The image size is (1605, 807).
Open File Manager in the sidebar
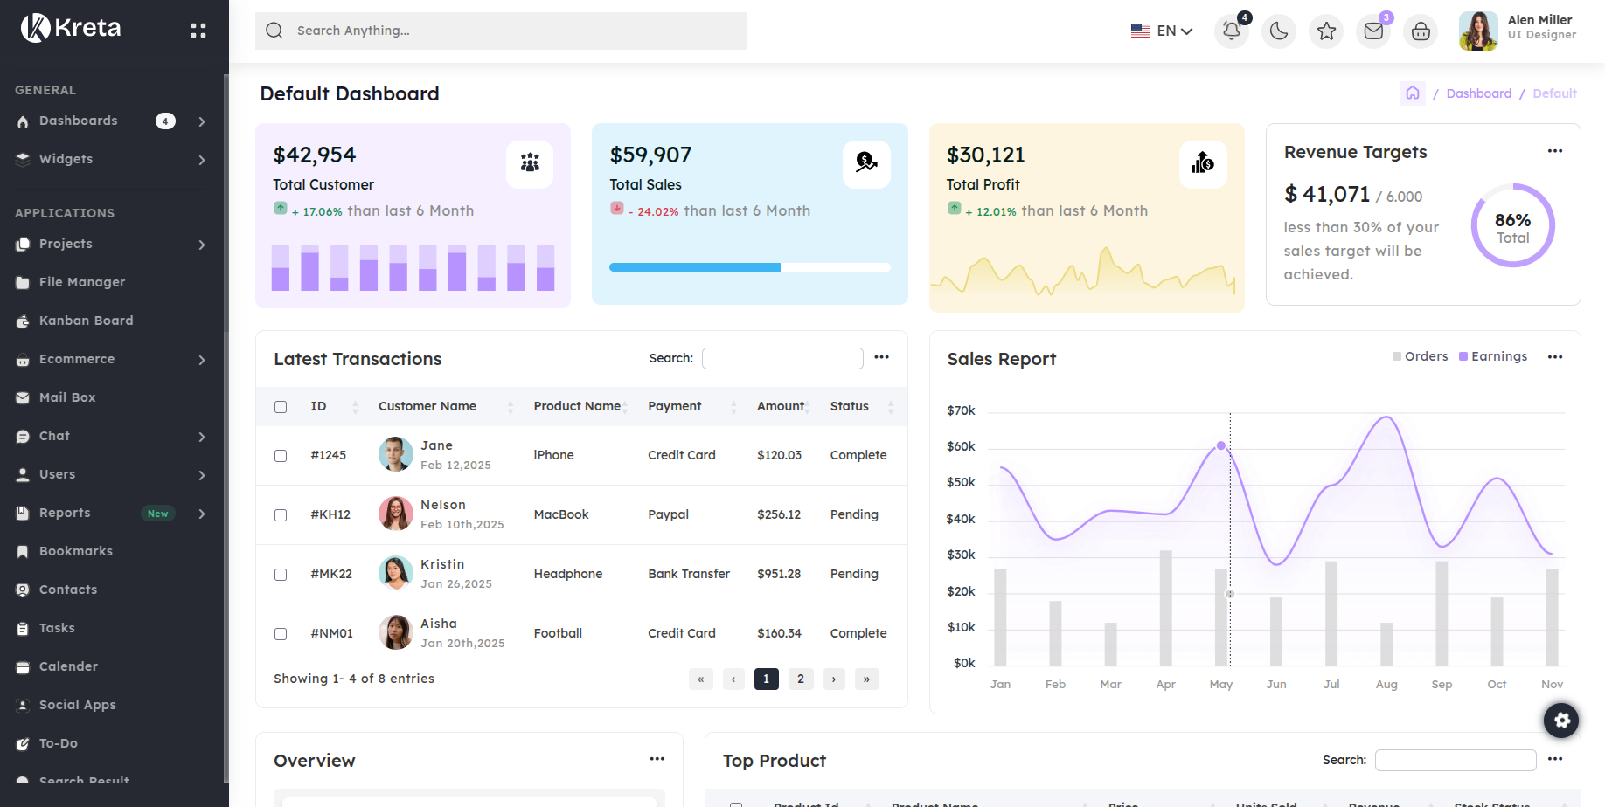(81, 282)
